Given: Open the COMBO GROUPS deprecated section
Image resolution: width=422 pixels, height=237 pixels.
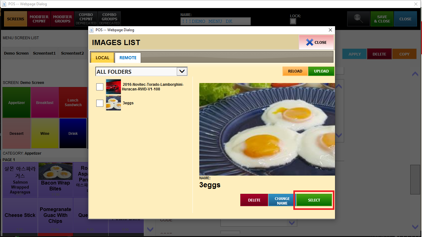Looking at the screenshot, I should tap(109, 19).
